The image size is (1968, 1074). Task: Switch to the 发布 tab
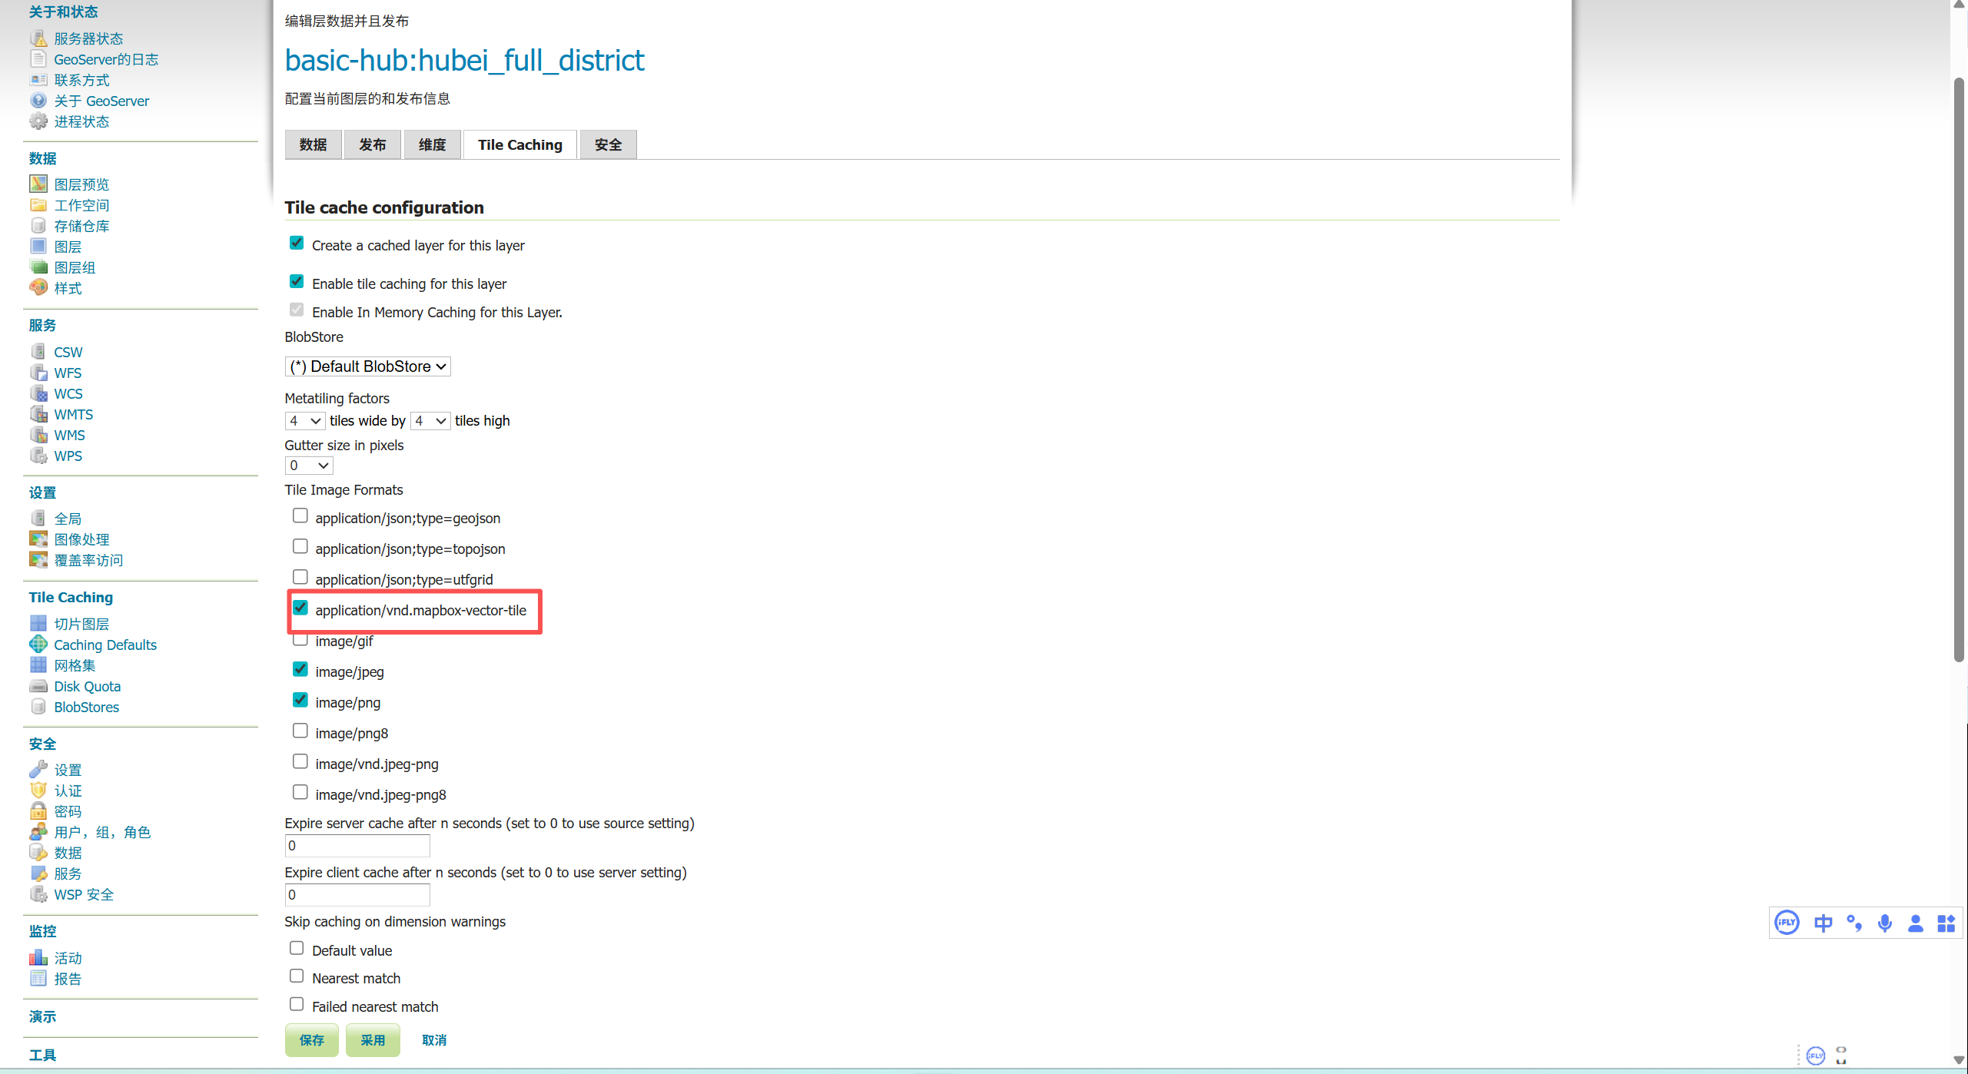point(373,145)
